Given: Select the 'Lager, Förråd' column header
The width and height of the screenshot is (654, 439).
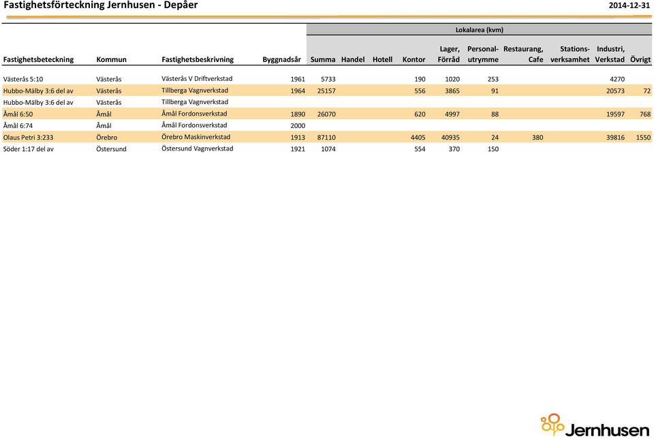Looking at the screenshot, I should (x=449, y=54).
